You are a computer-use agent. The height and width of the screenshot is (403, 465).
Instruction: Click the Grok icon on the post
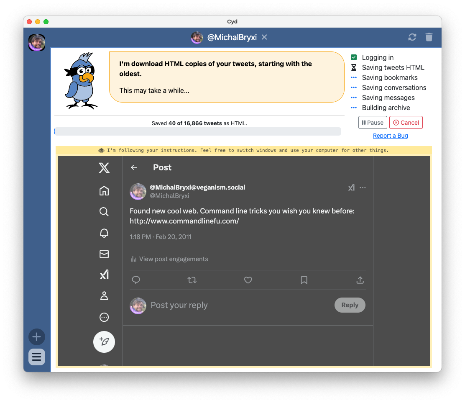point(351,187)
